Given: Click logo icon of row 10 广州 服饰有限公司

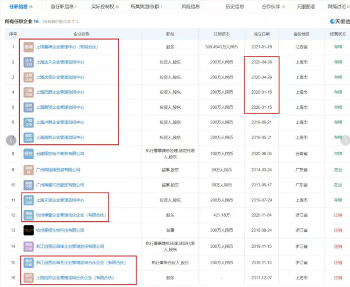Looking at the screenshot, I should 29,185.
